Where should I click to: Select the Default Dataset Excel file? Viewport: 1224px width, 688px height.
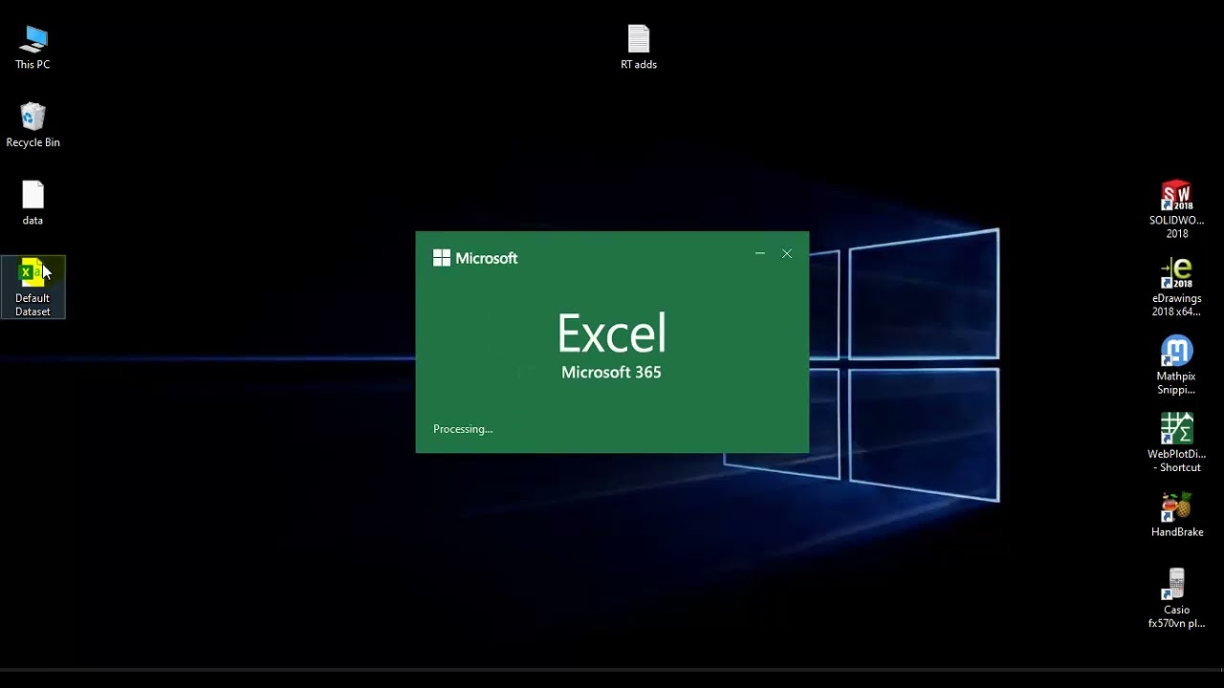tap(33, 287)
